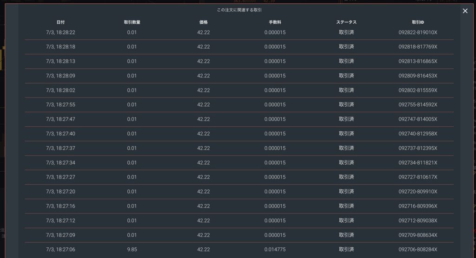Image resolution: width=476 pixels, height=258 pixels.
Task: Click the dialog title この注文に関連する取引
Action: click(x=239, y=10)
